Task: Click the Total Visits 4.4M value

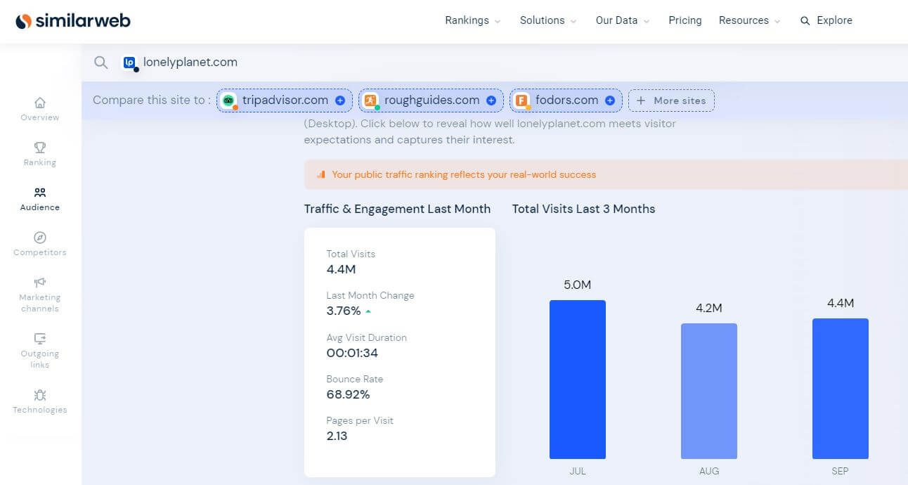Action: coord(342,269)
